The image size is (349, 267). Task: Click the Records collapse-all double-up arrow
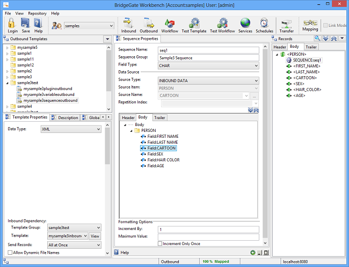tap(333, 39)
